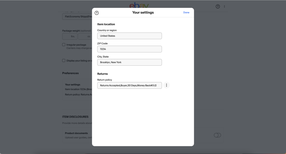Open help icon in Your settings dialog
Screen dimensions: 286x154
click(x=97, y=13)
